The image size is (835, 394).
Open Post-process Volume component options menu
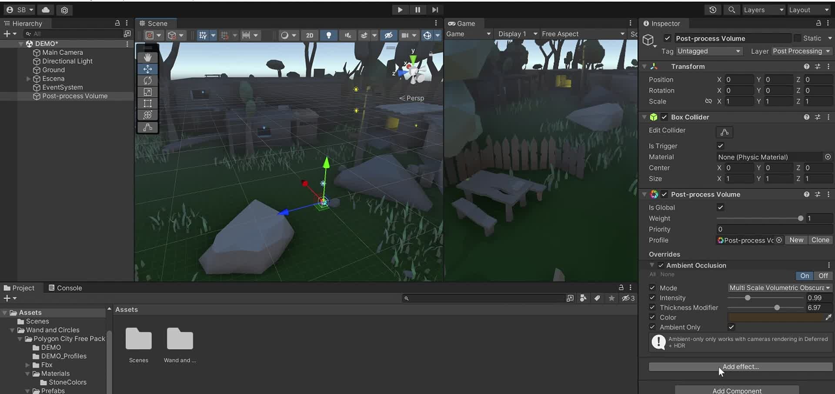click(828, 194)
